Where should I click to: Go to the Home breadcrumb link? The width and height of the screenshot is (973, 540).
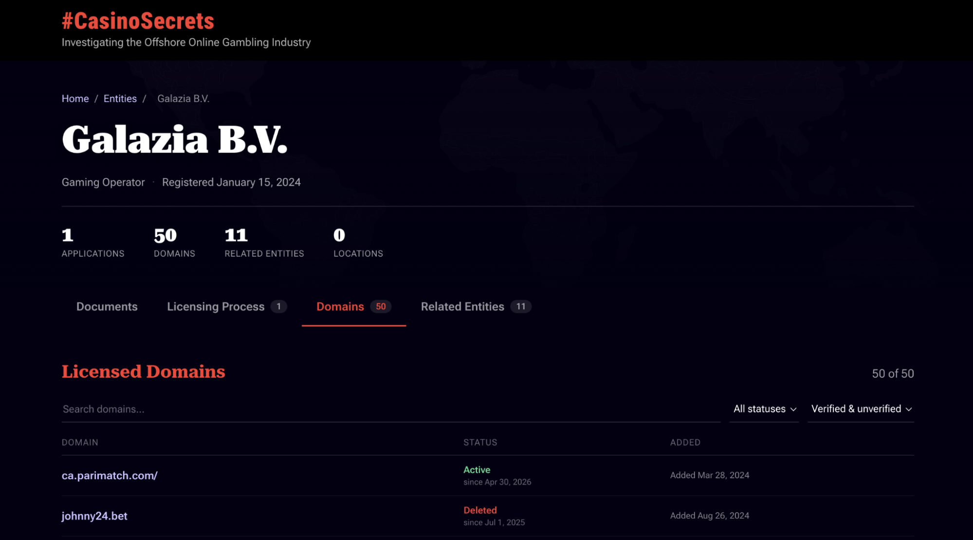75,99
